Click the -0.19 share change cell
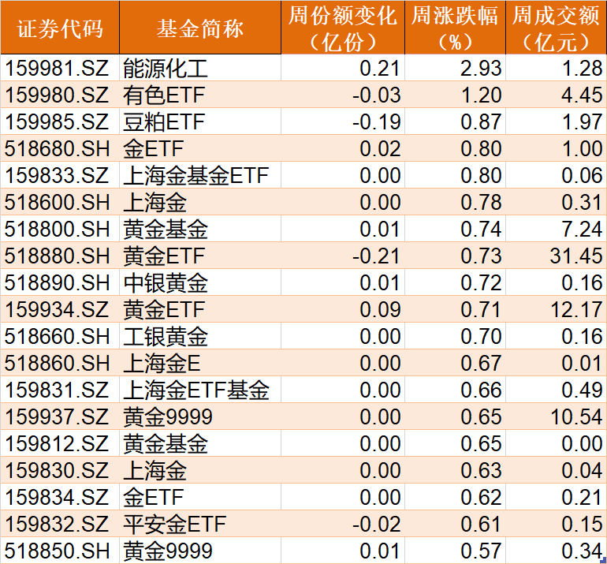 point(343,121)
